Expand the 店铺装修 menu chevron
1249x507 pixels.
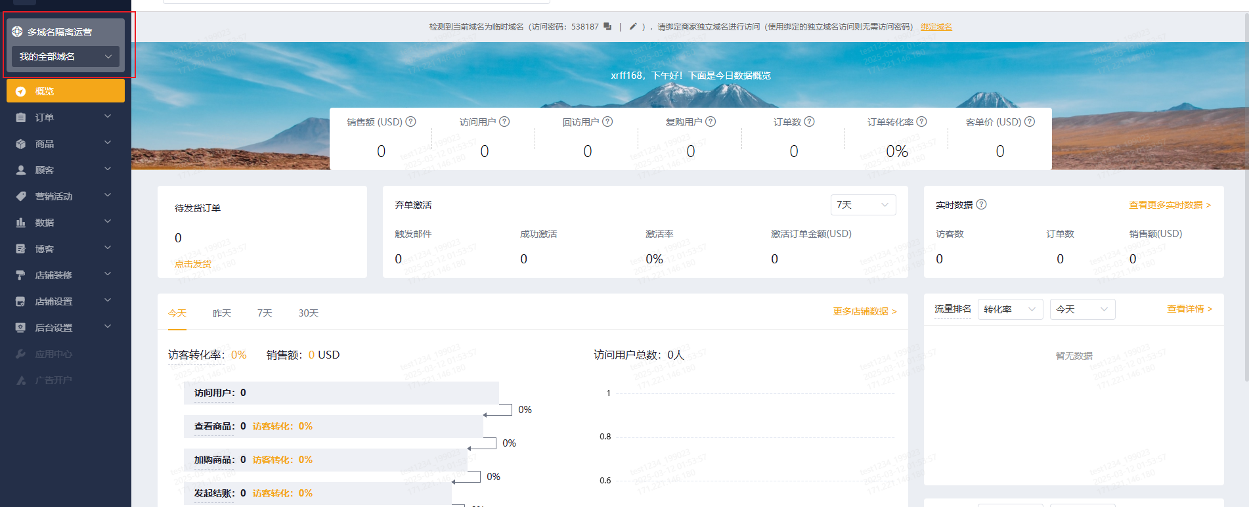[108, 274]
